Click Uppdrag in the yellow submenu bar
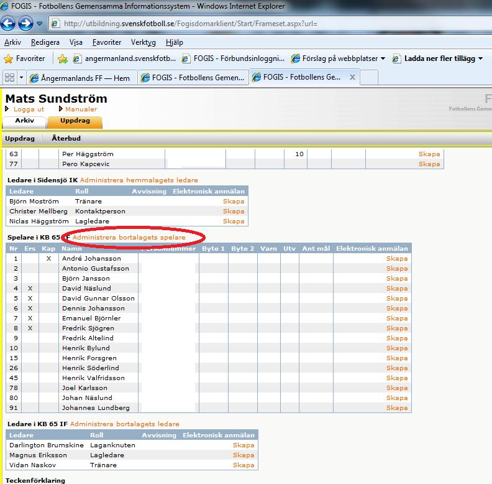The height and width of the screenshot is (484, 492). (x=20, y=138)
